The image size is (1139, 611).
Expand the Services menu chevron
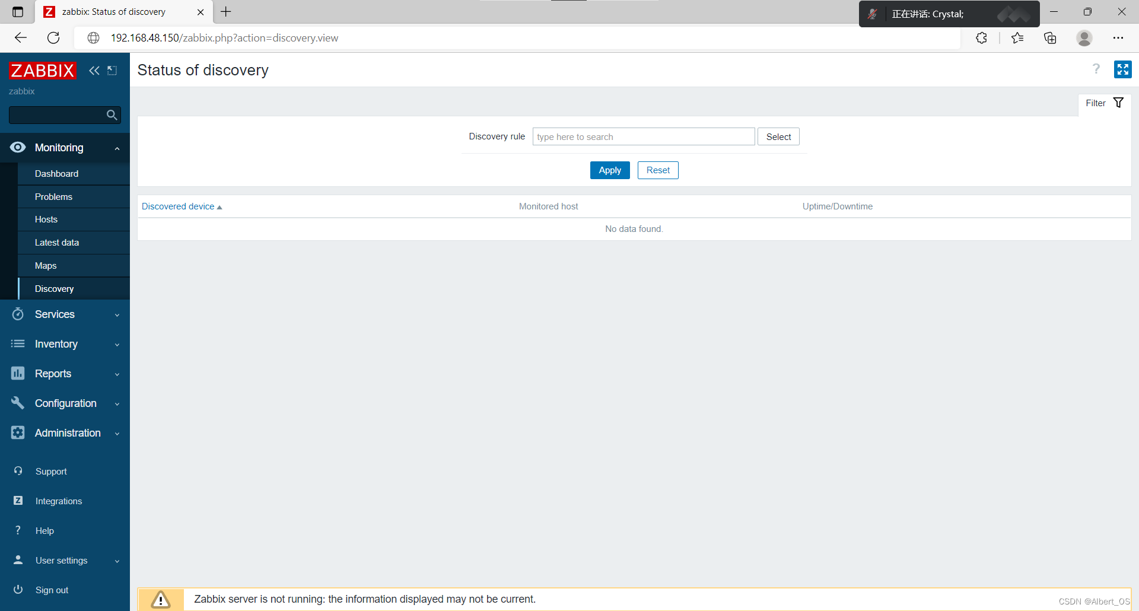(117, 315)
